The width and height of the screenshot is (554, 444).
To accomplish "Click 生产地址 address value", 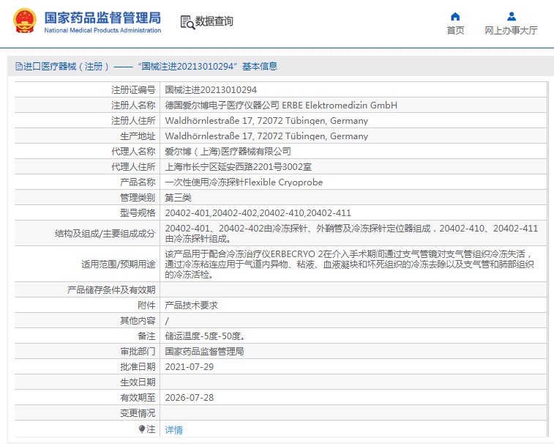I will coord(266,136).
